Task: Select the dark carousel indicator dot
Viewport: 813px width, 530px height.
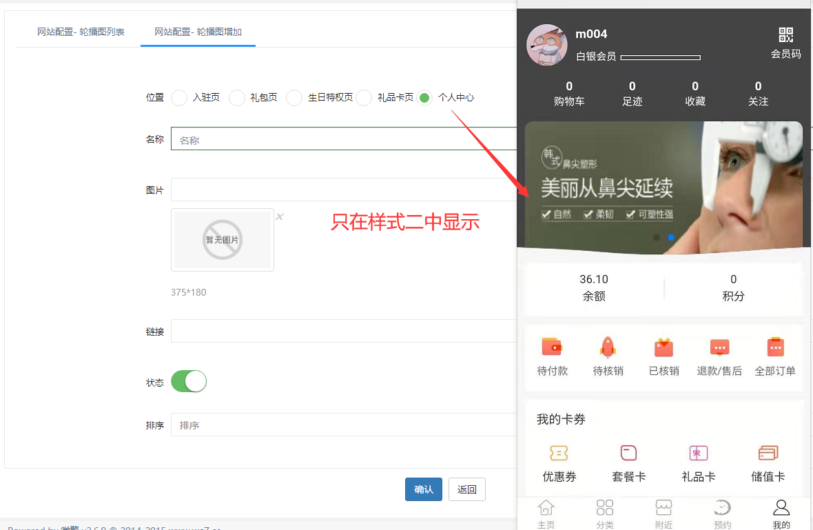Action: pos(657,237)
